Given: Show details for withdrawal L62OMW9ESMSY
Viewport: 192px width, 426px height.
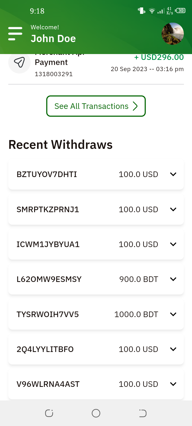Looking at the screenshot, I should (173, 279).
